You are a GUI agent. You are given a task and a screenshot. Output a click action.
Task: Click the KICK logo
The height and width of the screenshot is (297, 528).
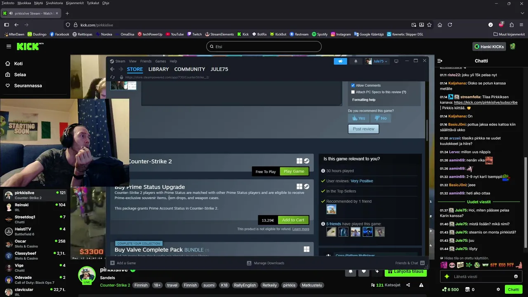click(30, 46)
